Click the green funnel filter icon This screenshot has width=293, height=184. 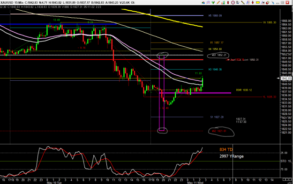click(x=213, y=3)
